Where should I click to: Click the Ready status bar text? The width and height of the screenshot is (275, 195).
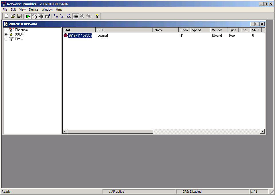click(6, 192)
